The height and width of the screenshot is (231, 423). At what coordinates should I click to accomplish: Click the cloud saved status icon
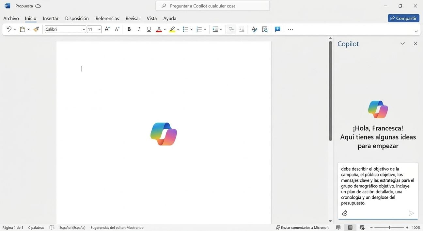[x=38, y=6]
